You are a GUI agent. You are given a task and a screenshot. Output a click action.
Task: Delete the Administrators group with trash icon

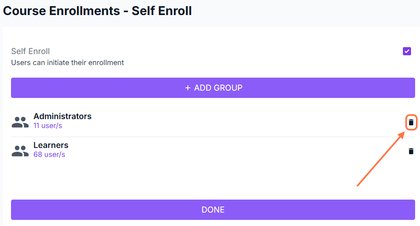click(411, 122)
